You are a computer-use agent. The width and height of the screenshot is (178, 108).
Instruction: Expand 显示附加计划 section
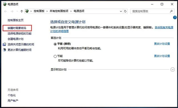172,70
